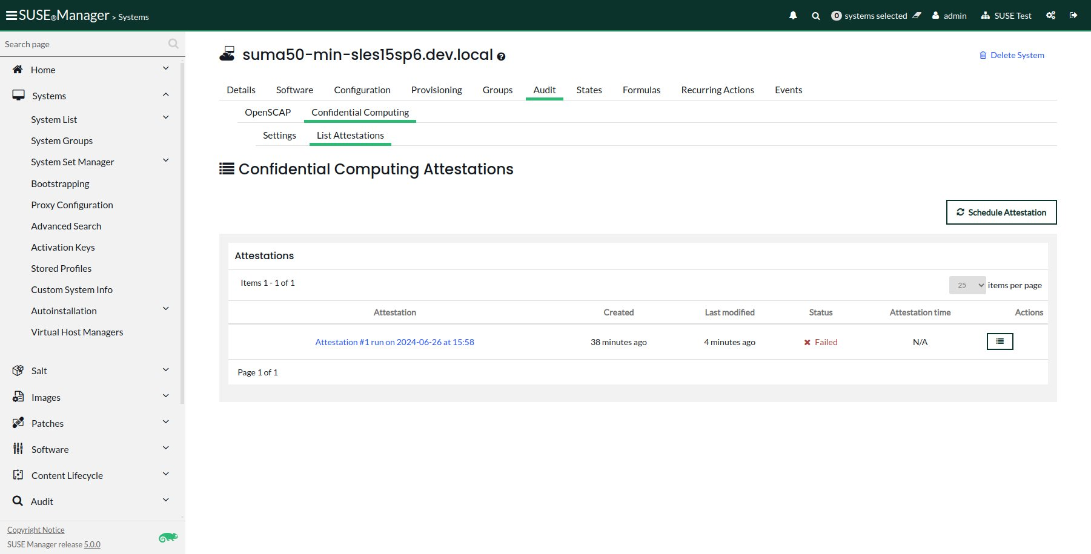Click the Systems breadcrumb in header
Viewport: 1091px width, 554px height.
coord(133,17)
